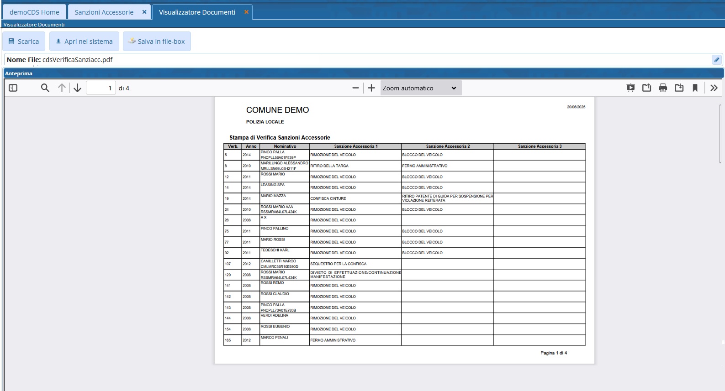The height and width of the screenshot is (391, 725).
Task: Click the Anno column header
Action: pyautogui.click(x=251, y=146)
